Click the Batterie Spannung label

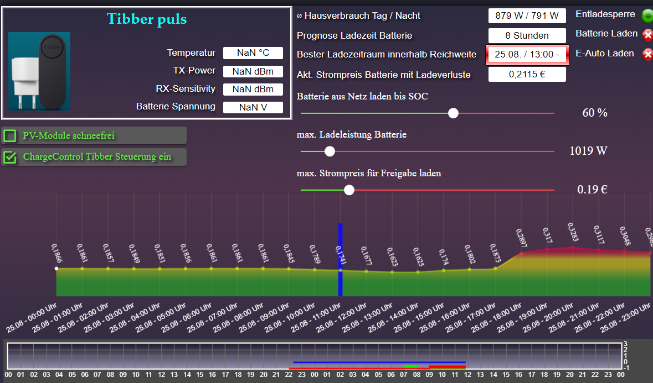coord(176,106)
